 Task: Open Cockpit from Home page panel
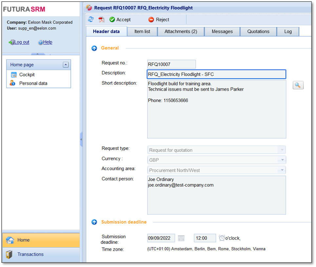click(27, 75)
